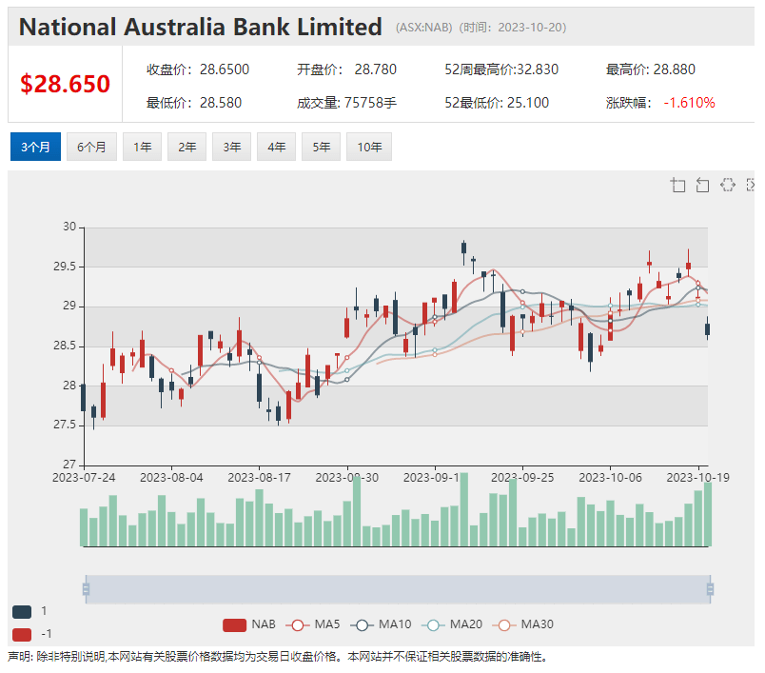The width and height of the screenshot is (765, 673).
Task: Toggle the red '-1' visual map piece
Action: 22,634
